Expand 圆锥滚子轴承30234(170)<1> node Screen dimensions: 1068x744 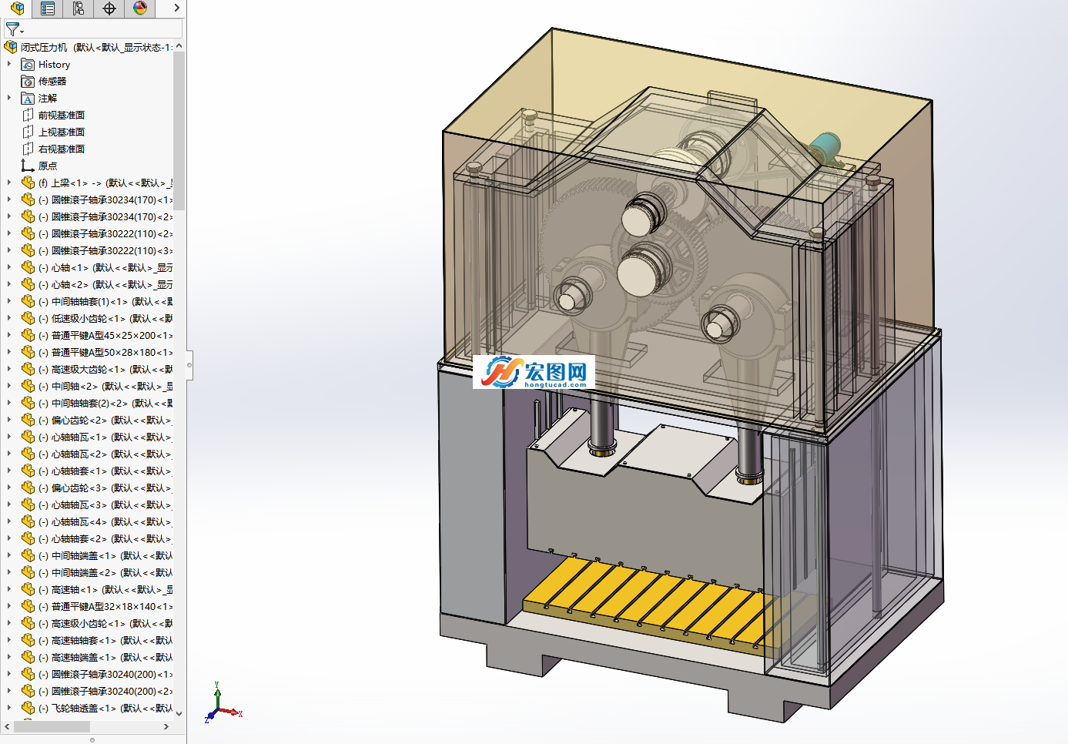pyautogui.click(x=9, y=199)
